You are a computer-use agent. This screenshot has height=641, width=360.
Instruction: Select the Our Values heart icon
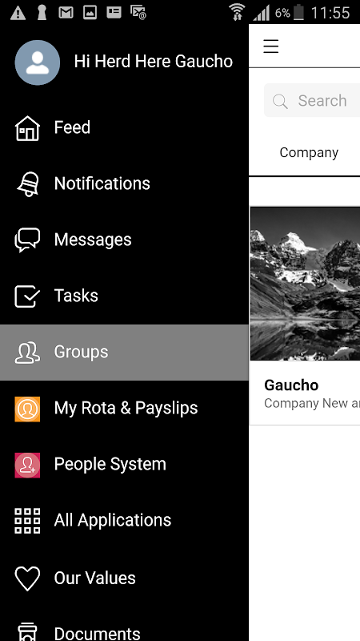[x=27, y=578]
